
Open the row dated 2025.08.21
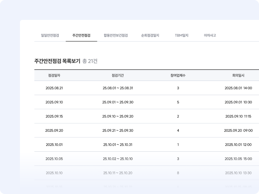pos(54,88)
